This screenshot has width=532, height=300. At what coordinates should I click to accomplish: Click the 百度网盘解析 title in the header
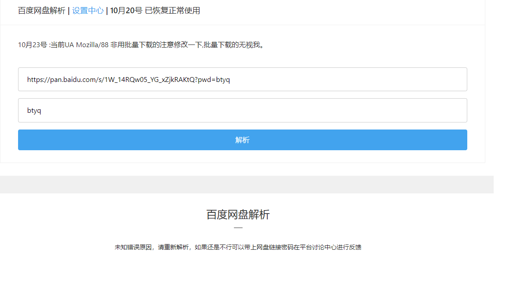click(x=42, y=11)
